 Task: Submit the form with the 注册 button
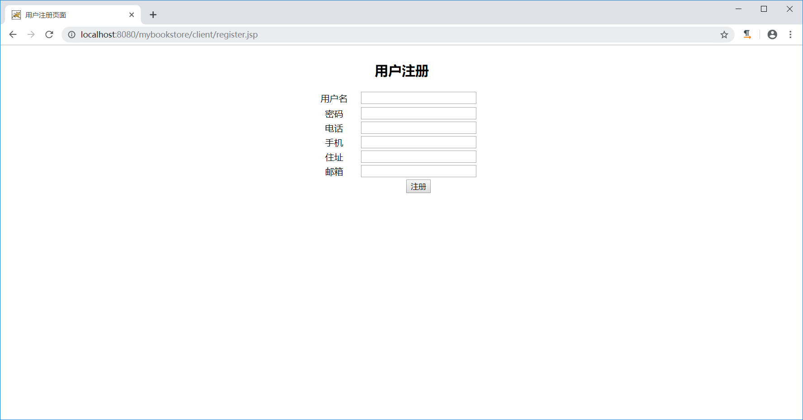pos(418,186)
